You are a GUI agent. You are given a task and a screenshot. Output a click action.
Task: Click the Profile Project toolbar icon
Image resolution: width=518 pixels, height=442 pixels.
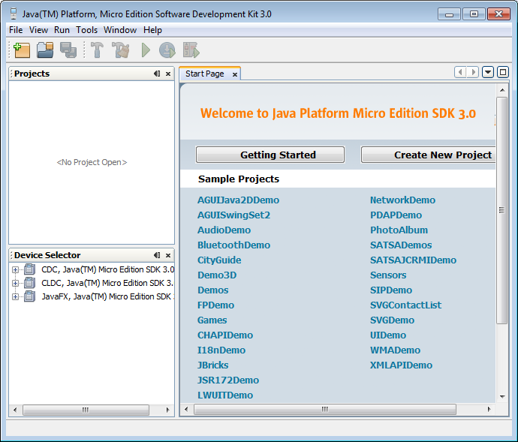(191, 50)
